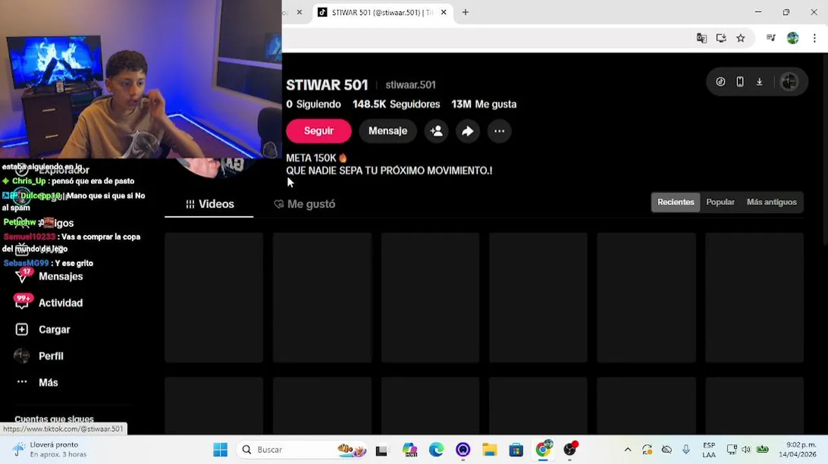Click Cargar to upload a video

click(x=54, y=329)
